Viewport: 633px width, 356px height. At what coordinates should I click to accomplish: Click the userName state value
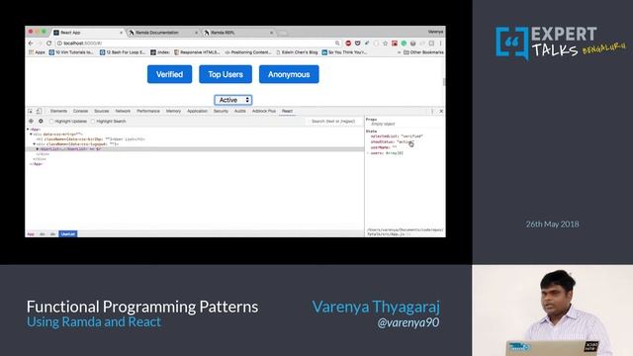(395, 147)
